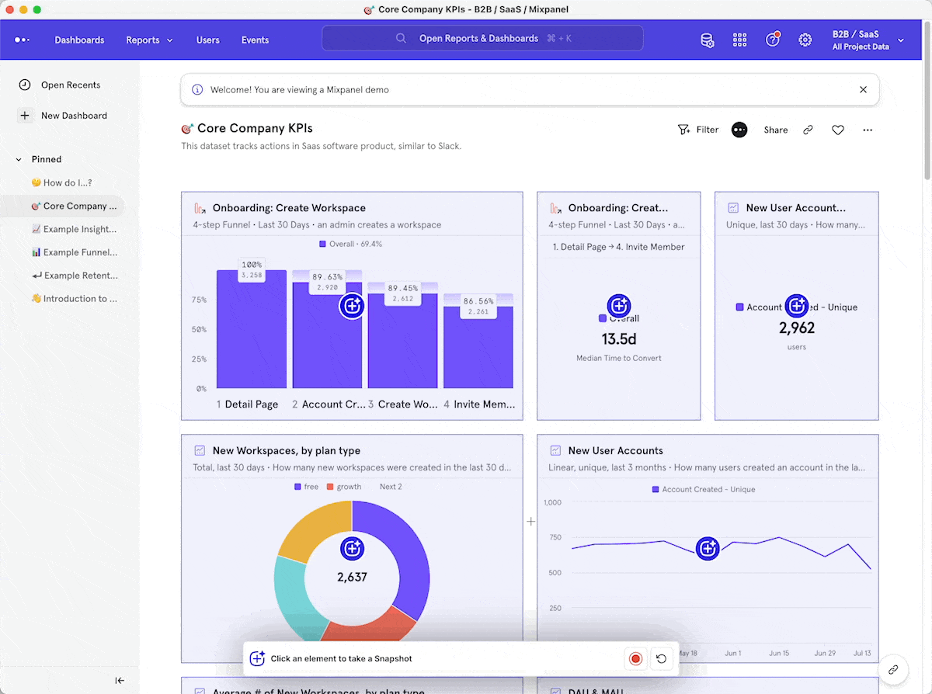
Task: Favorite the dashboard with the heart icon
Action: tap(838, 130)
